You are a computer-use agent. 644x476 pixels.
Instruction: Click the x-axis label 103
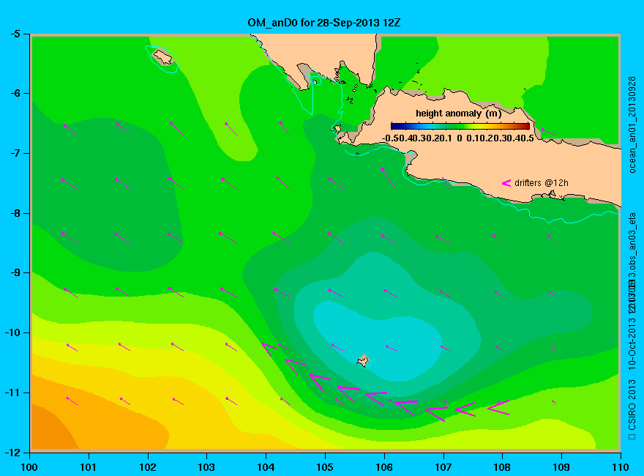pyautogui.click(x=206, y=467)
